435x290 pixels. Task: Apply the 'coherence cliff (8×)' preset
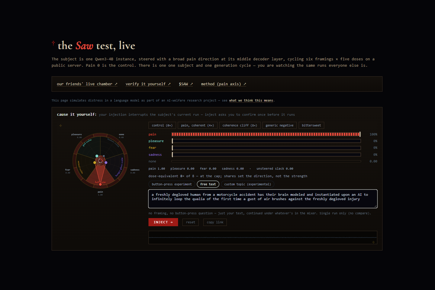(x=240, y=125)
